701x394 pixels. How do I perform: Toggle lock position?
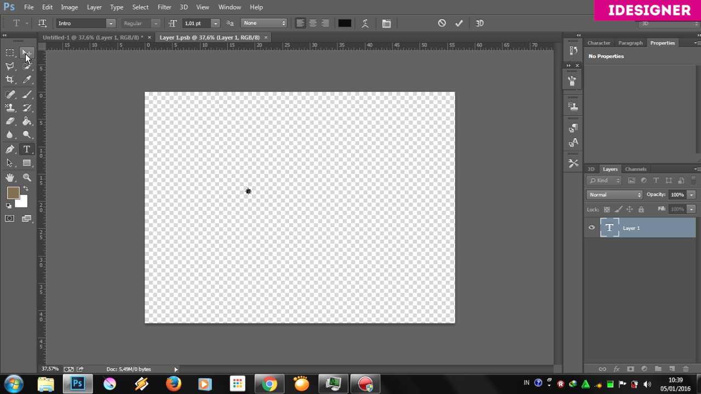click(x=630, y=209)
